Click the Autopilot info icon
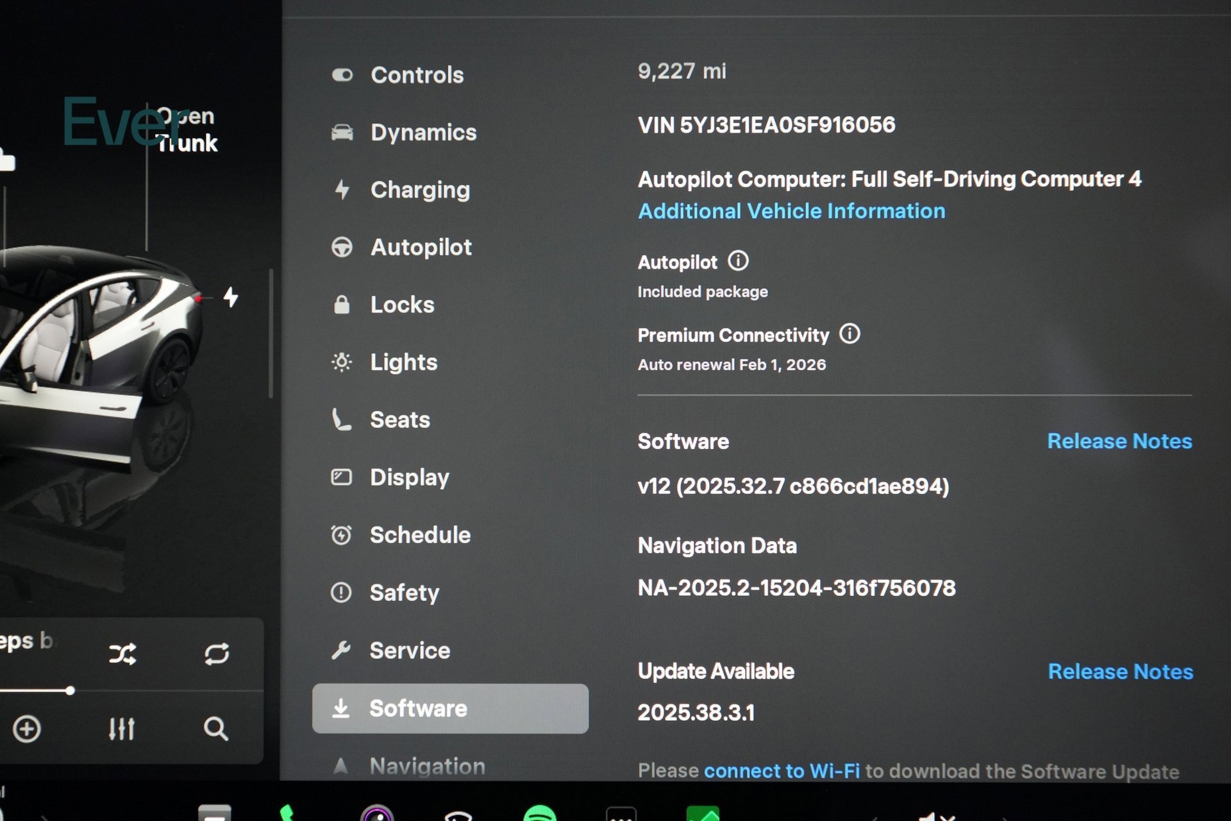The image size is (1231, 821). (738, 261)
